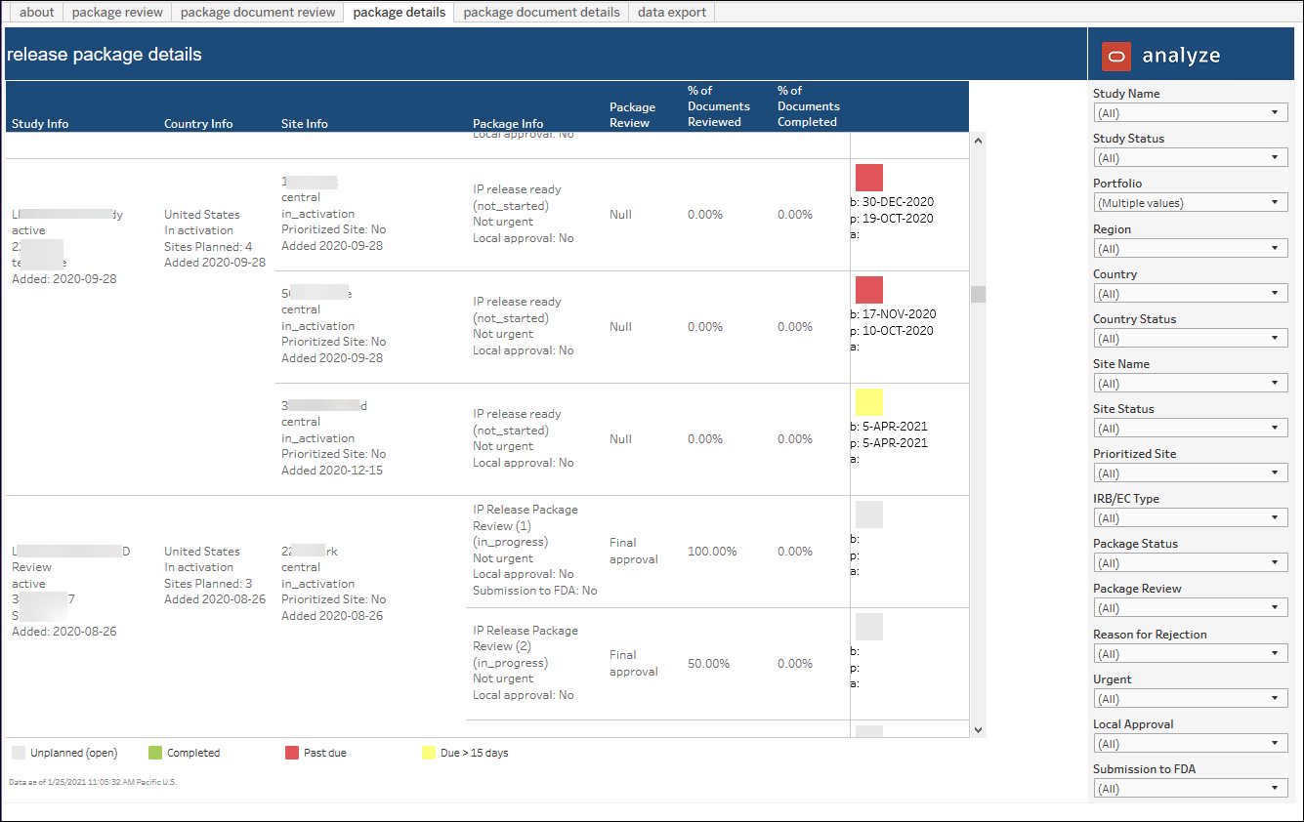Expand the Urgent filter dropdown

click(1192, 699)
